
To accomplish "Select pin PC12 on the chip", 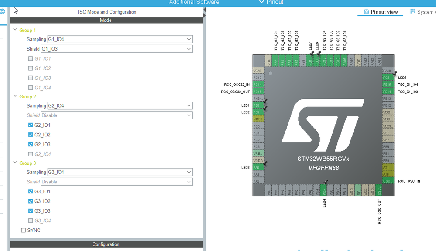I will click(x=324, y=61).
